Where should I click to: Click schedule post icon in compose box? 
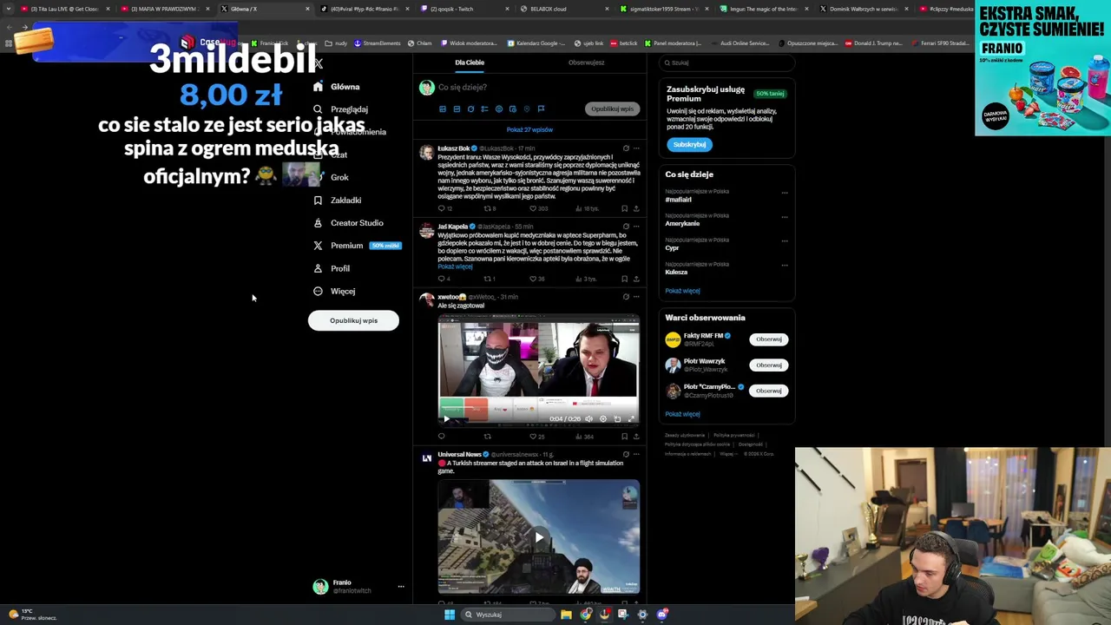click(x=513, y=109)
